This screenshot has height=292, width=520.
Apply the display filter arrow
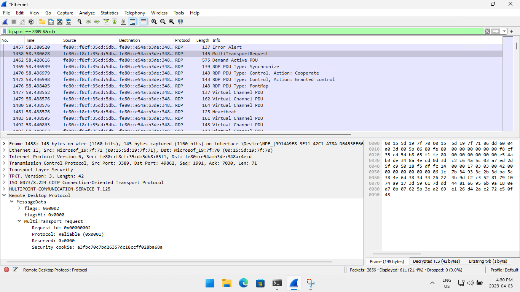pyautogui.click(x=496, y=31)
